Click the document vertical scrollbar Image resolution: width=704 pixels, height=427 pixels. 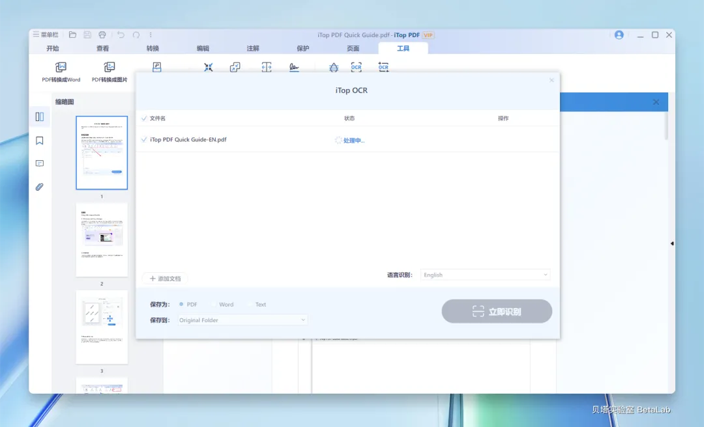coord(666,126)
